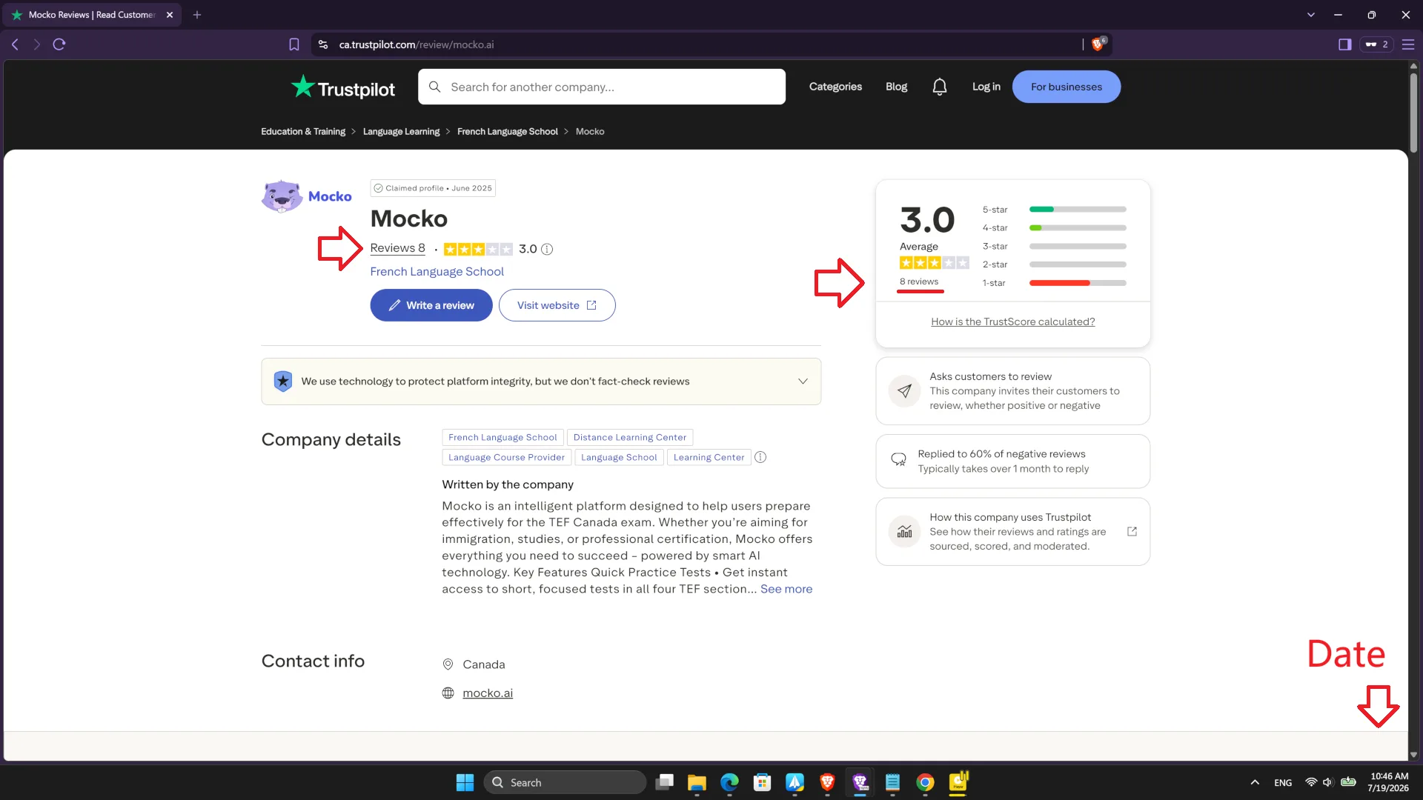Viewport: 1423px width, 800px height.
Task: Focus the company search field
Action: click(x=601, y=87)
